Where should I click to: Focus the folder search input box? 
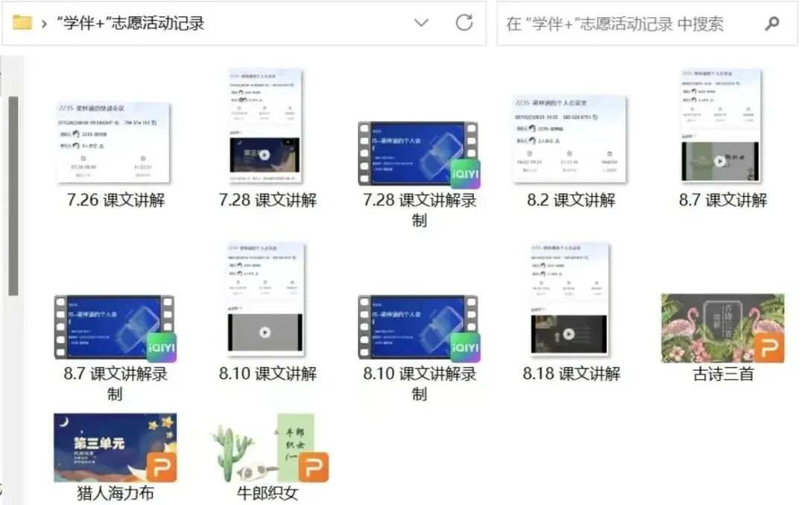tap(626, 24)
